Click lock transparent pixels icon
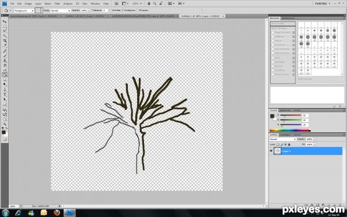The image size is (347, 217). point(278,144)
